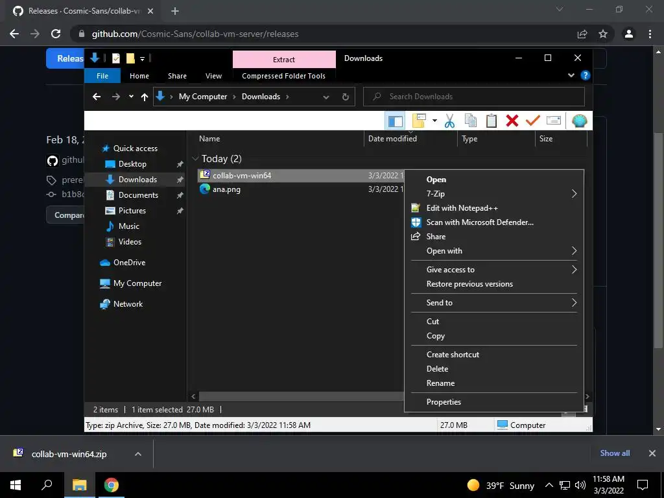
Task: Click the rename card icon in the toolbar
Action: (x=554, y=121)
